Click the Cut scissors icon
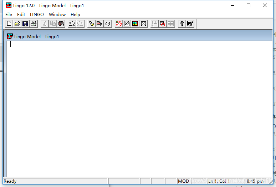This screenshot has width=276, height=187. tap(45, 24)
